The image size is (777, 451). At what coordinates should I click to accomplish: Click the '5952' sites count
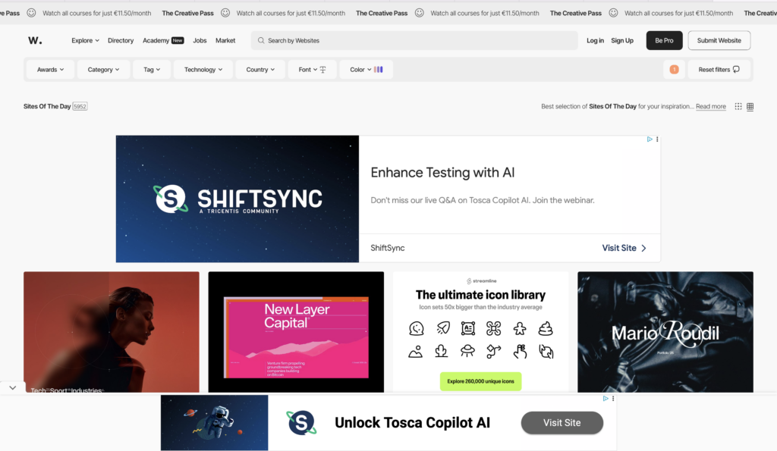tap(80, 106)
